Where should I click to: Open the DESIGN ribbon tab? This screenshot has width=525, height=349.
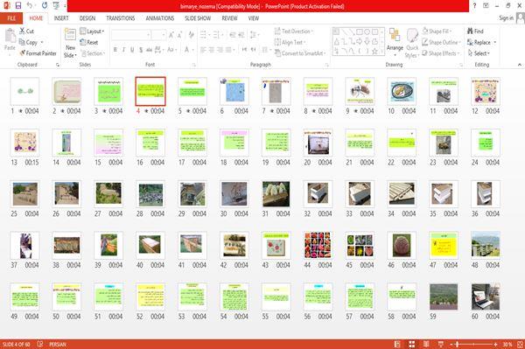(87, 18)
